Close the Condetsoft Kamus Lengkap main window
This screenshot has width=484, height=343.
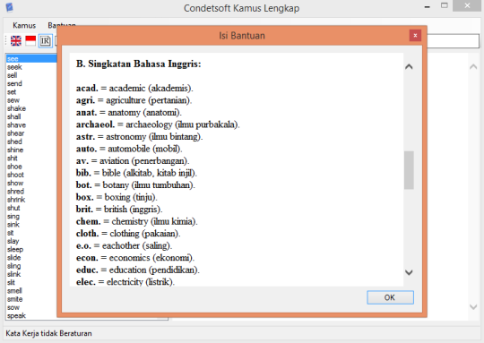coord(467,5)
